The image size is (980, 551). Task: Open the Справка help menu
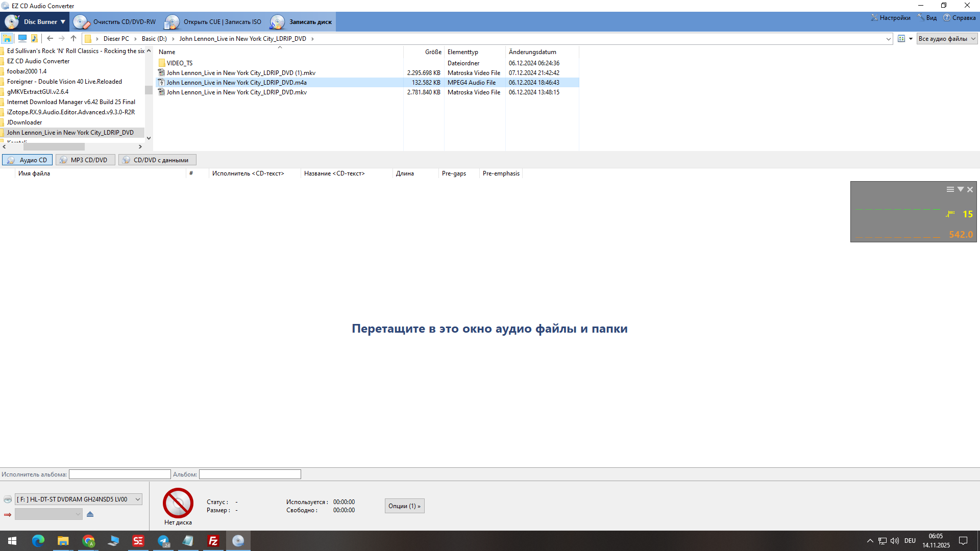(x=960, y=18)
